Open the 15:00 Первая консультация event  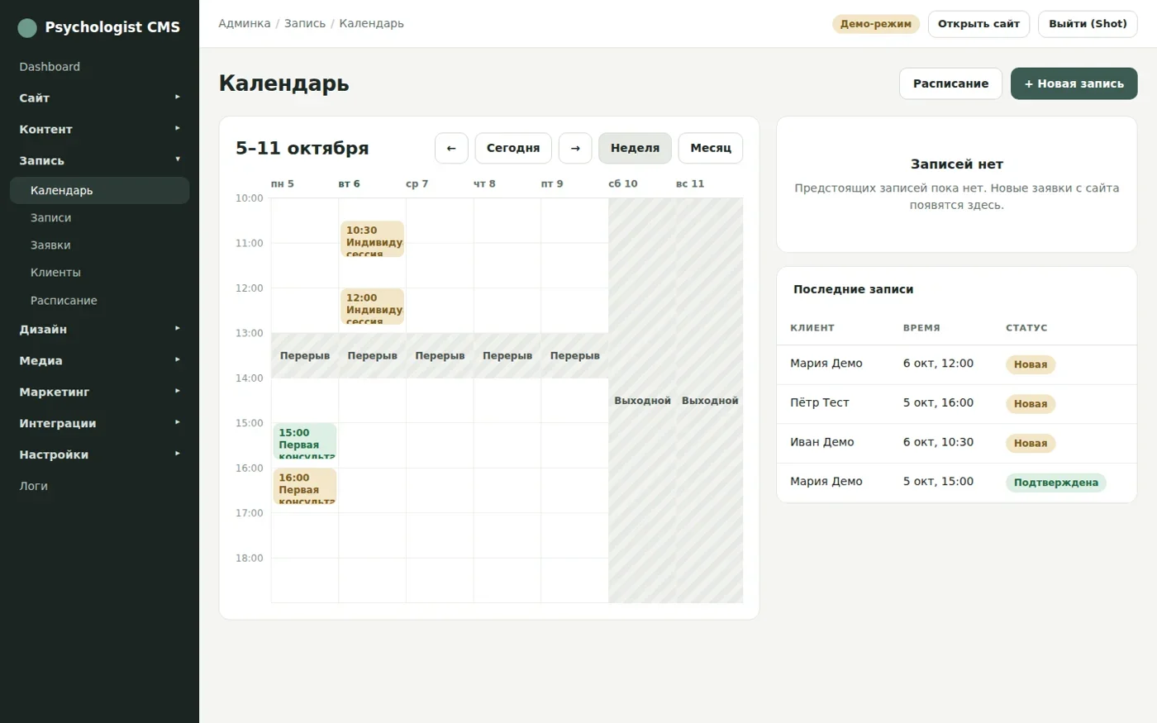[305, 441]
